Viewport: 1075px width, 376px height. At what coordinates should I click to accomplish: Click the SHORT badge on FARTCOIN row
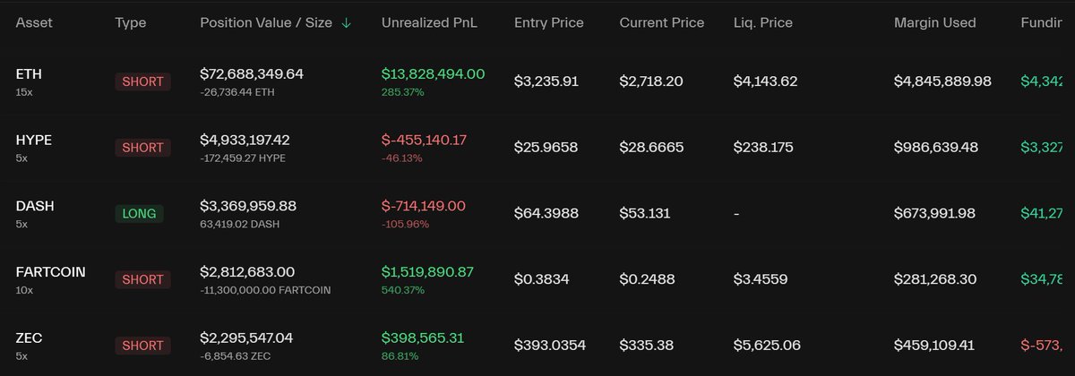click(142, 279)
